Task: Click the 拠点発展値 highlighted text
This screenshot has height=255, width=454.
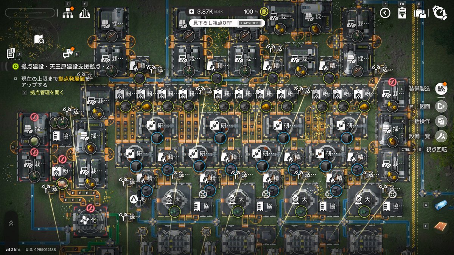Action: pos(72,79)
